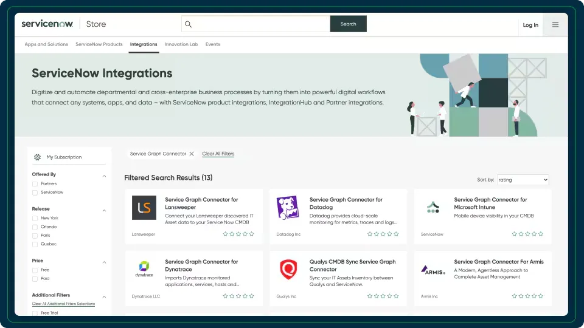Open the Lansweeper app logo

(x=144, y=208)
